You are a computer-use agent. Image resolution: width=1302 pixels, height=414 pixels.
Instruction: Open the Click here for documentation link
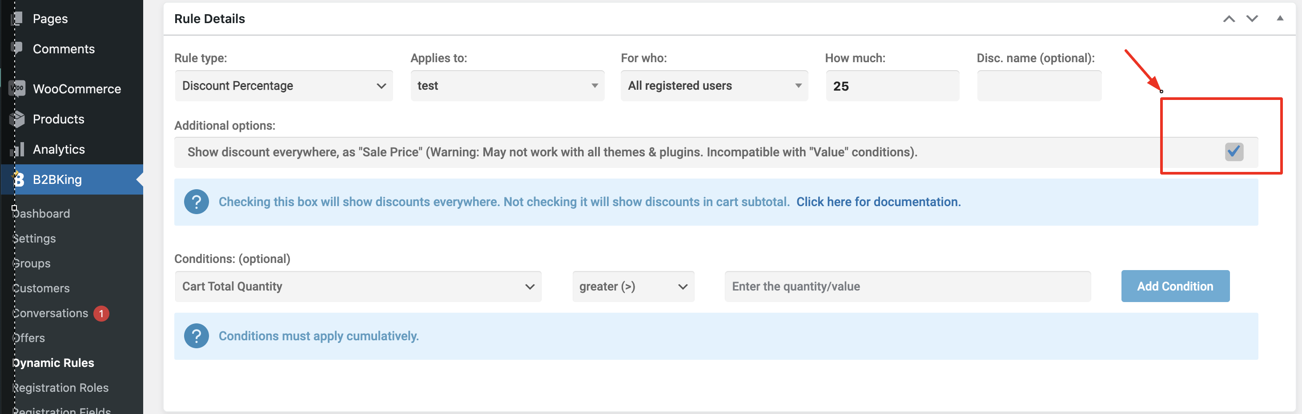coord(878,201)
